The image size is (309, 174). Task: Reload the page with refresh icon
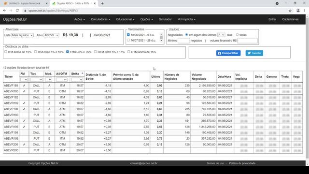(x=17, y=11)
